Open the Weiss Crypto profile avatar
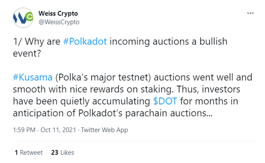This screenshot has height=163, width=265. pyautogui.click(x=23, y=18)
